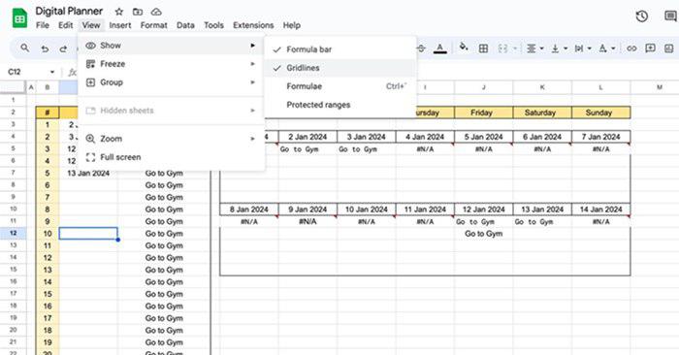
Task: Select the Friday header cell
Action: click(x=483, y=113)
